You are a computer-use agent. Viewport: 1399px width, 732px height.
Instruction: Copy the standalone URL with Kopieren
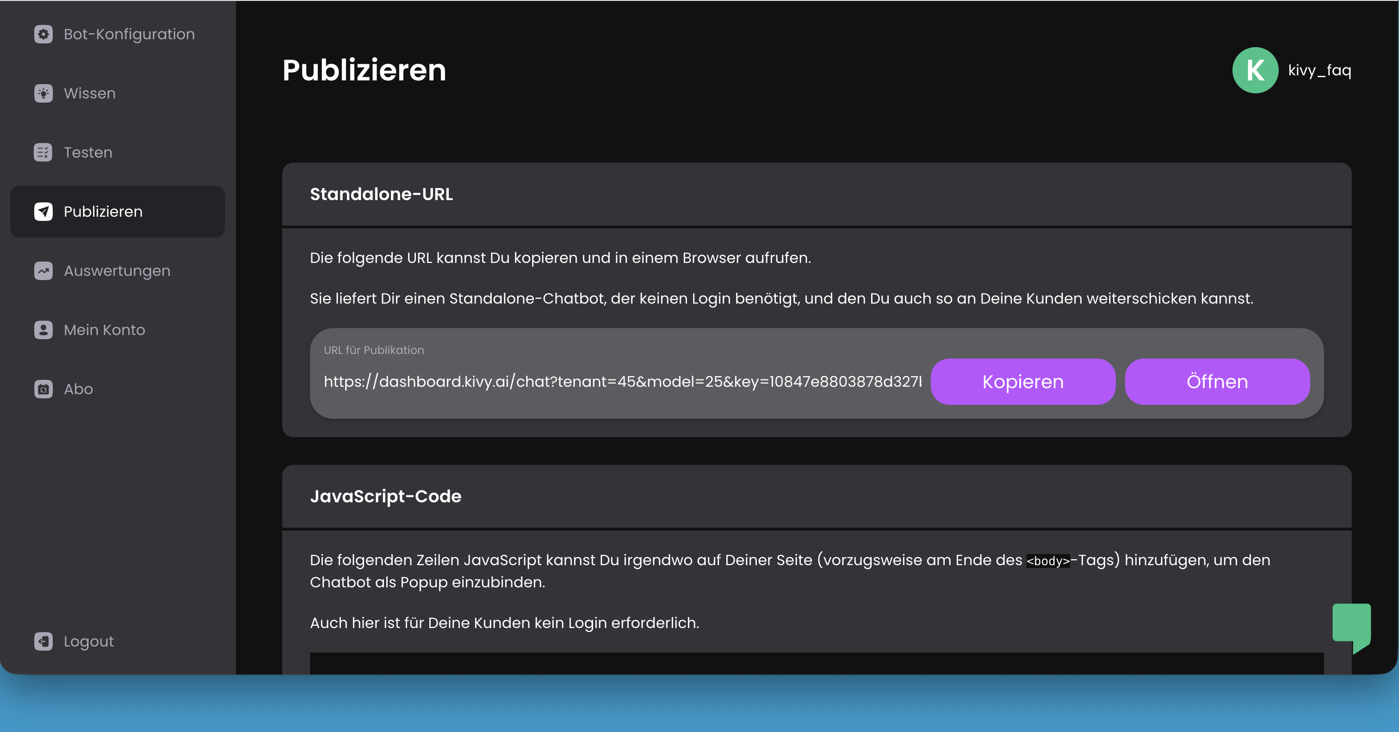1022,381
